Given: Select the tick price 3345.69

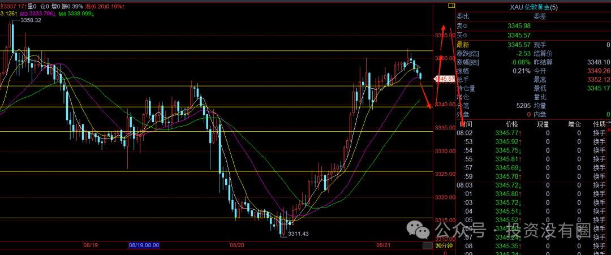Looking at the screenshot, I should point(508,168).
